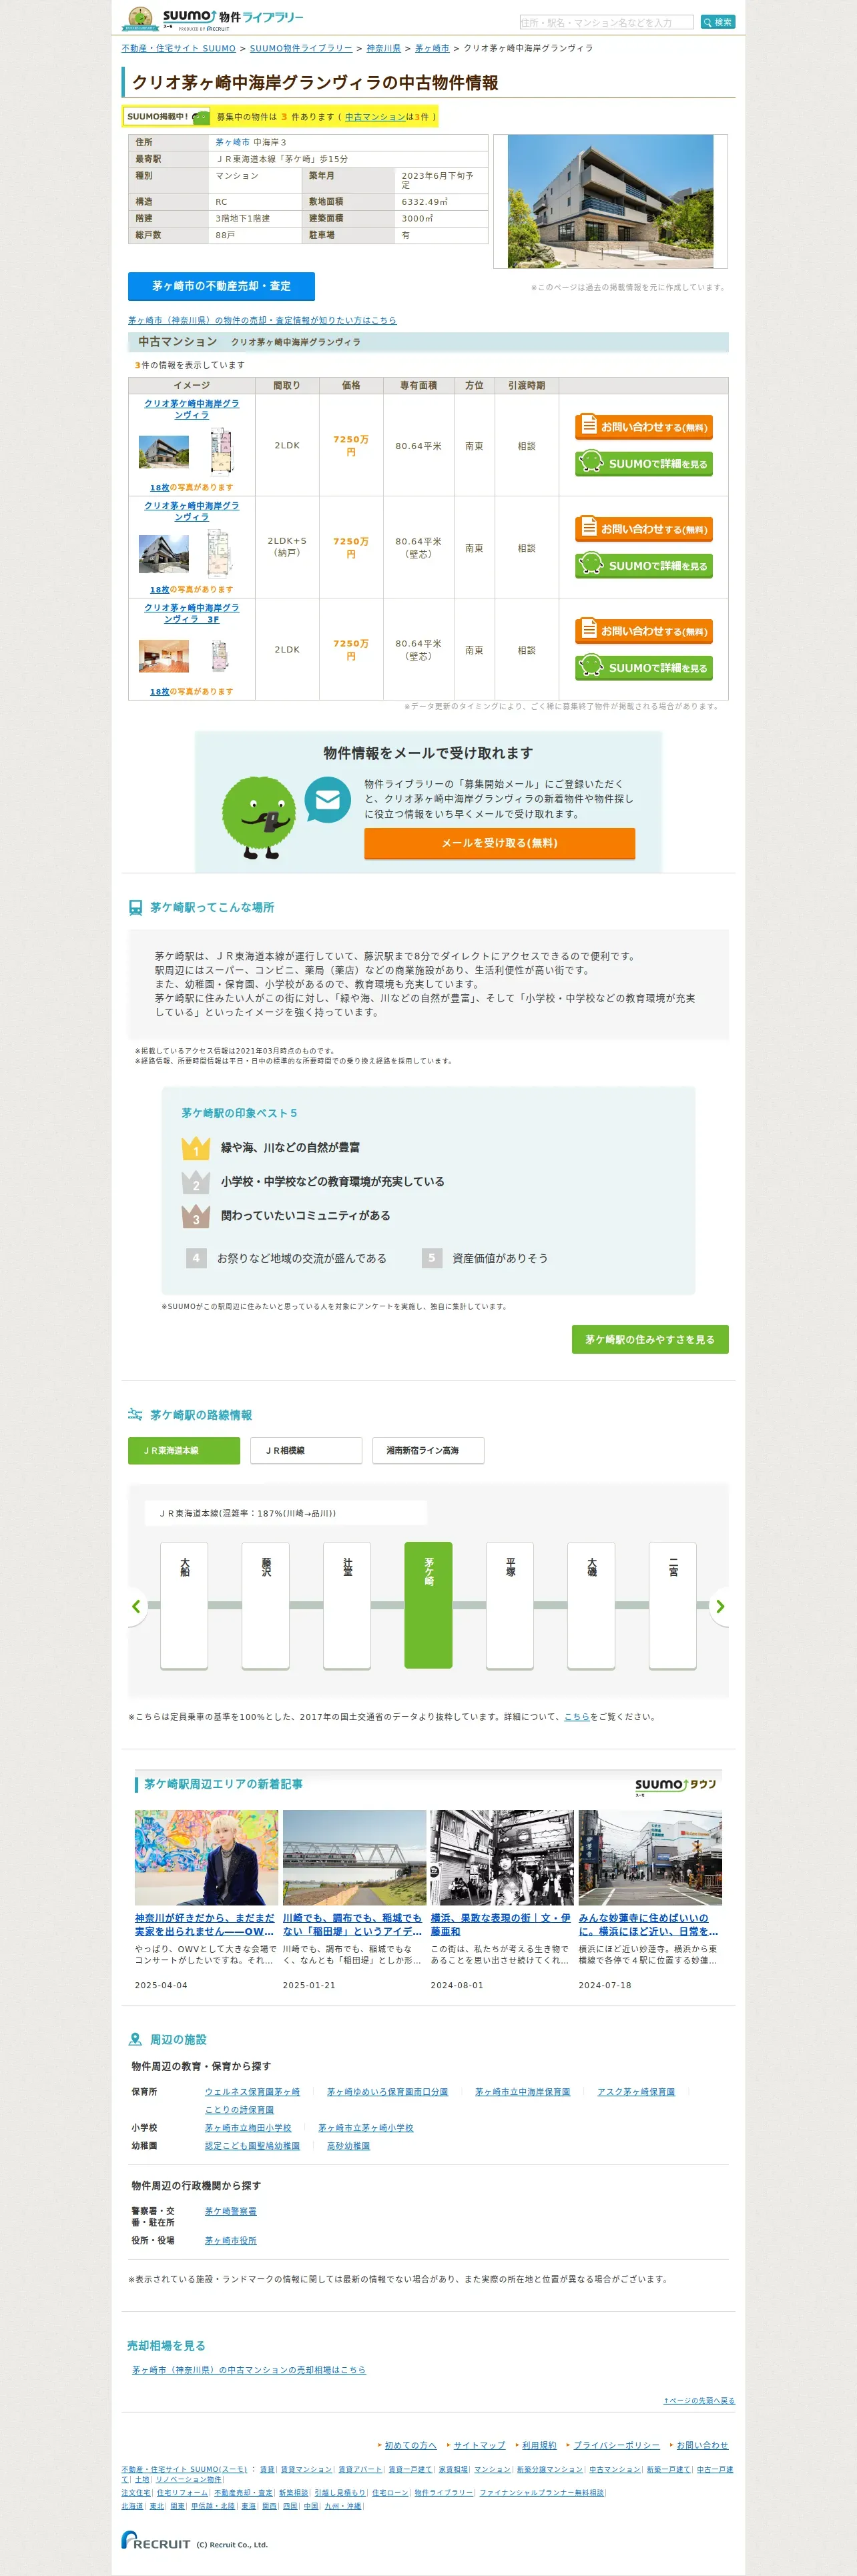Select the 大船 station card
The image size is (857, 2576).
point(184,1606)
